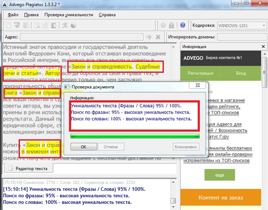Click the исполнителям из ТОП-списков link
Screen dimensions: 268x210
(216, 160)
